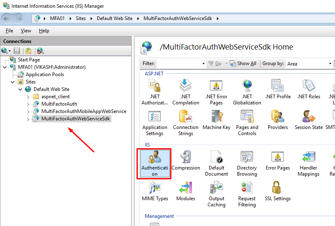Click the Management group header
This screenshot has width=335, height=226.
159,216
